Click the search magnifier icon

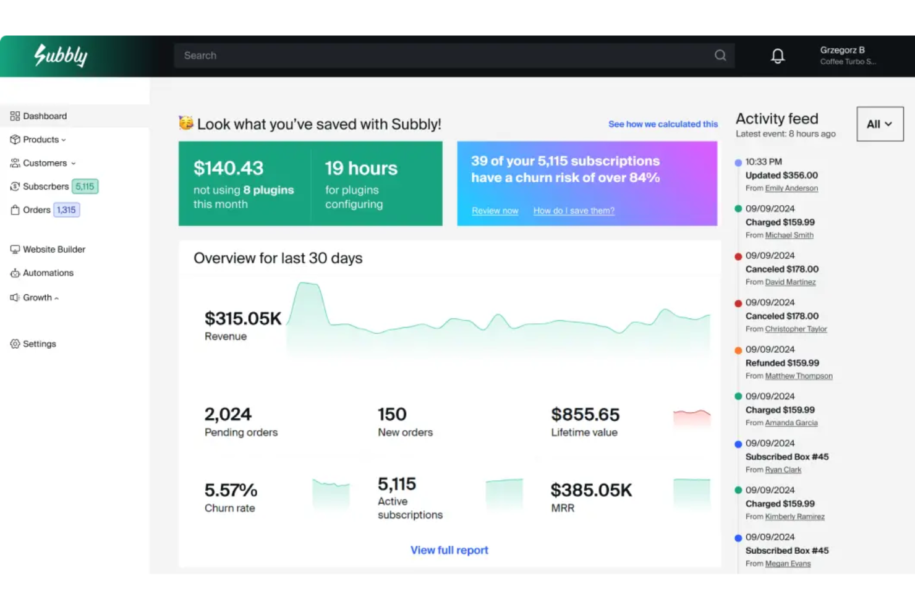720,55
